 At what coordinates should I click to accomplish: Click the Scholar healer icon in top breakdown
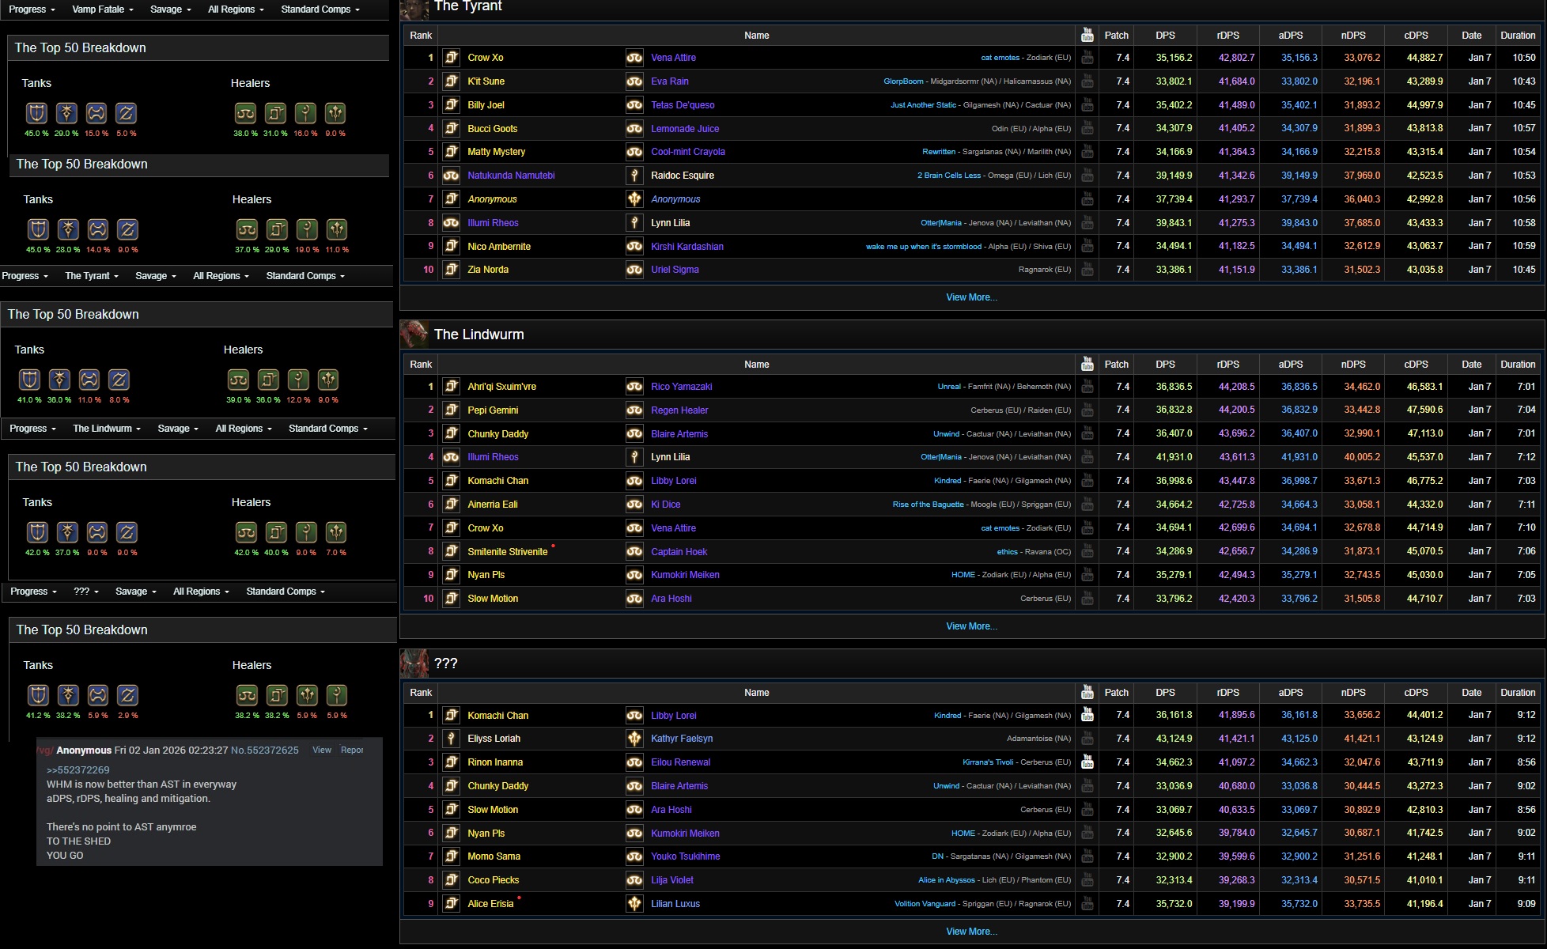pyautogui.click(x=275, y=113)
